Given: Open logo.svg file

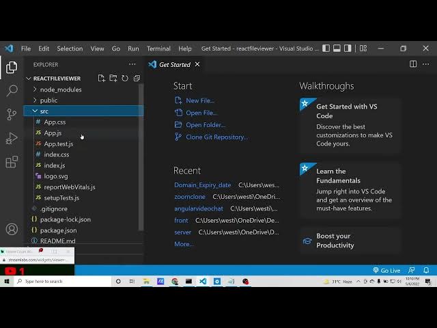Looking at the screenshot, I should pyautogui.click(x=84, y=176).
